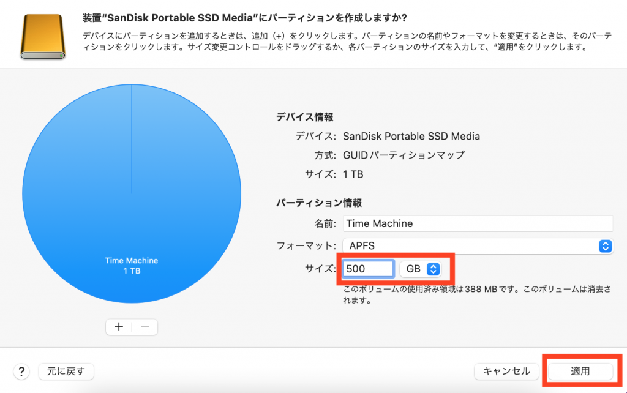Open the APFS format dropdown
Image resolution: width=627 pixels, height=393 pixels.
[477, 246]
